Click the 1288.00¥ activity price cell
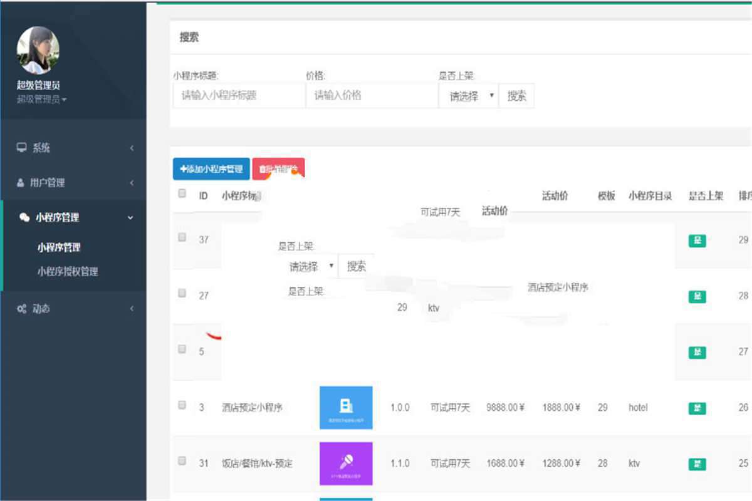 pyautogui.click(x=561, y=463)
